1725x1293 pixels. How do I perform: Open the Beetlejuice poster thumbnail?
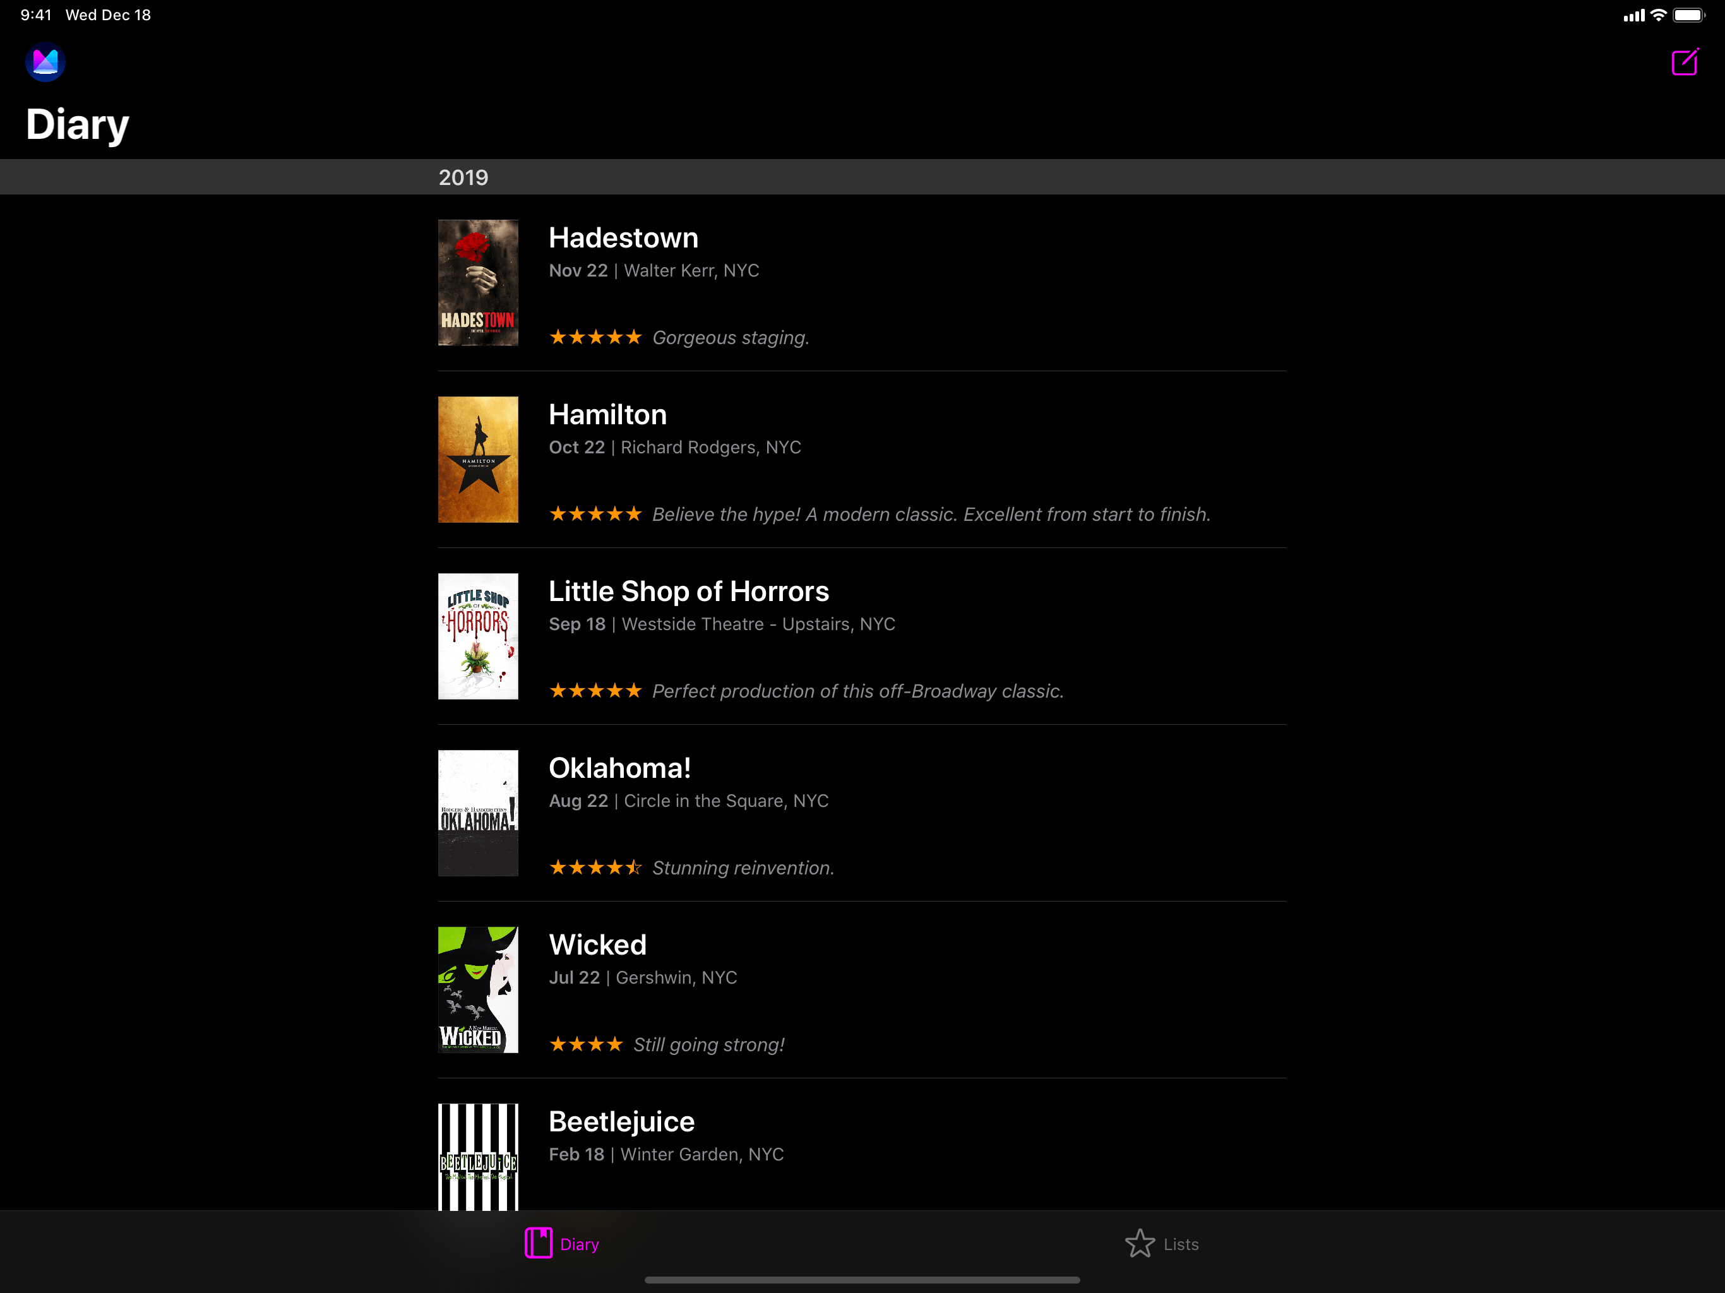click(478, 1157)
